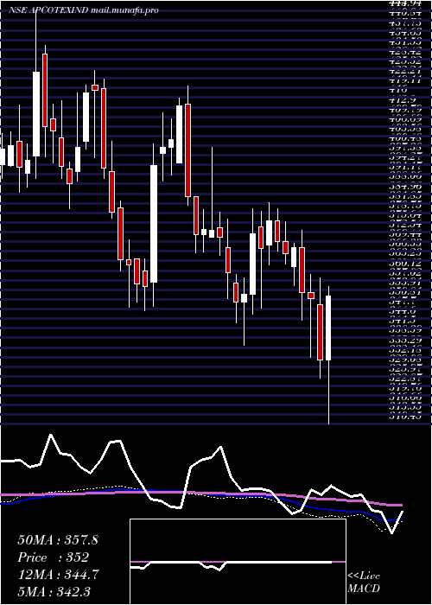
Task: Select the 5MA : 342.3 reading
Action: coord(54,591)
